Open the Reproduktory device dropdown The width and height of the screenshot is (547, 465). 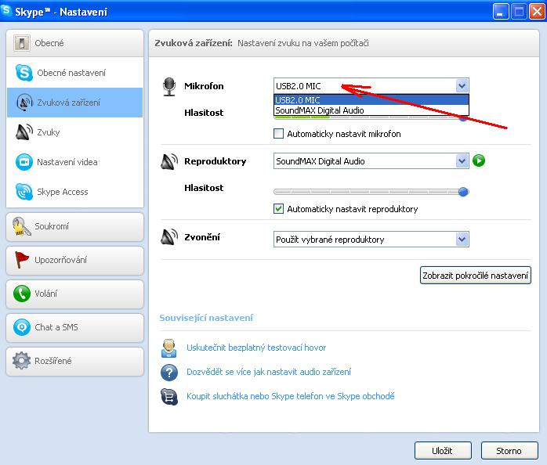pos(462,161)
